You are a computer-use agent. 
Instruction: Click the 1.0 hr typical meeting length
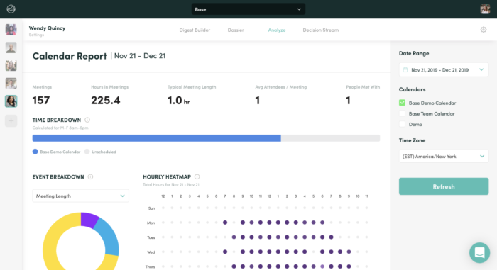tap(178, 101)
